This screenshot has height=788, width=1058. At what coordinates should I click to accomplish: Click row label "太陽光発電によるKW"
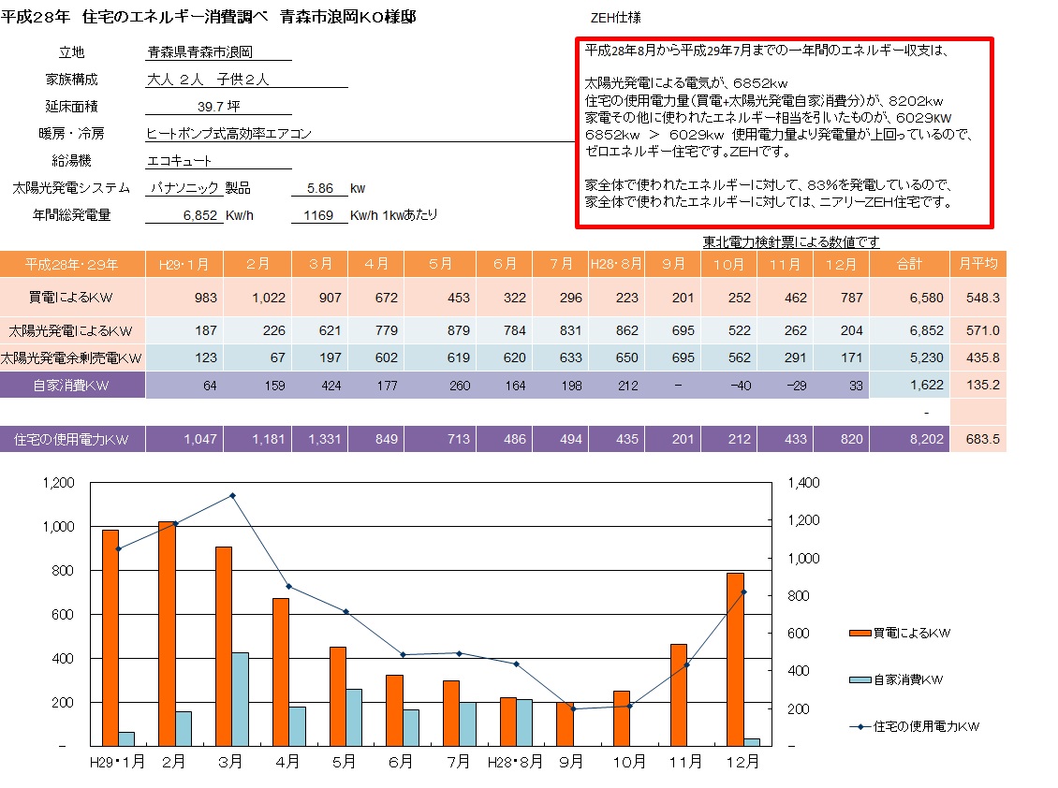(x=72, y=331)
